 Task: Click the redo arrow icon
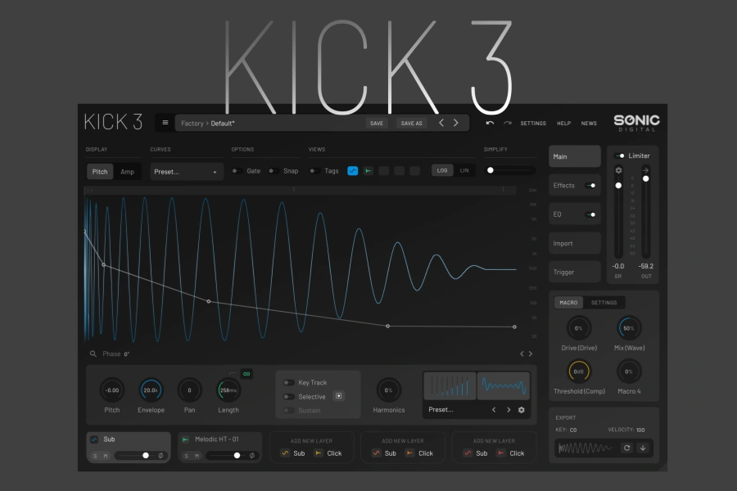tap(508, 123)
